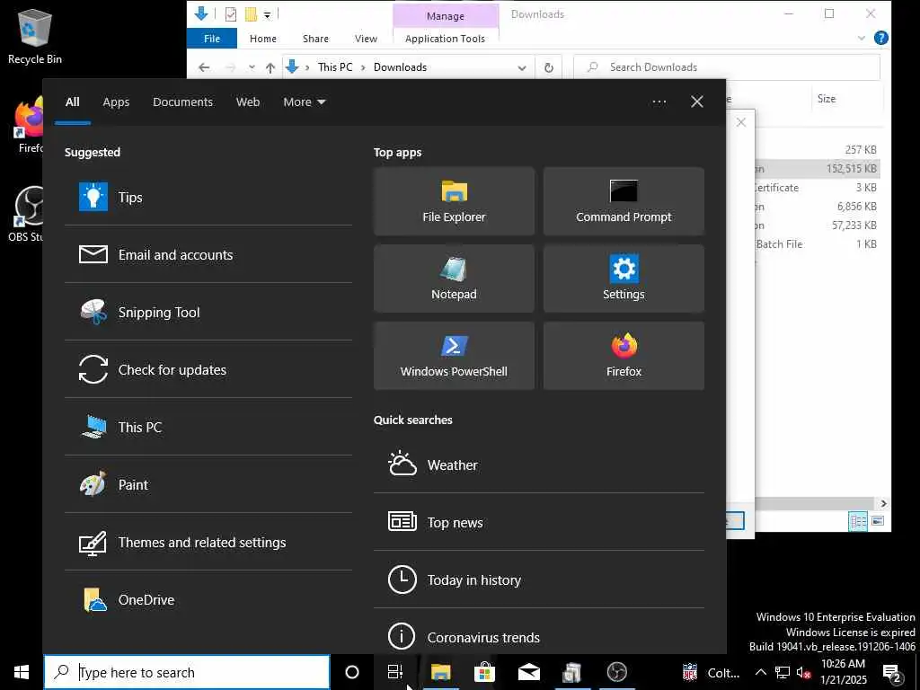Select the 152,515 KB file row
The image size is (920, 690).
(x=817, y=168)
